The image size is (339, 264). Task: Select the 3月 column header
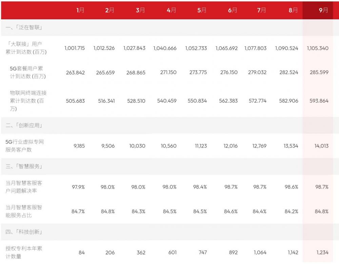(140, 10)
